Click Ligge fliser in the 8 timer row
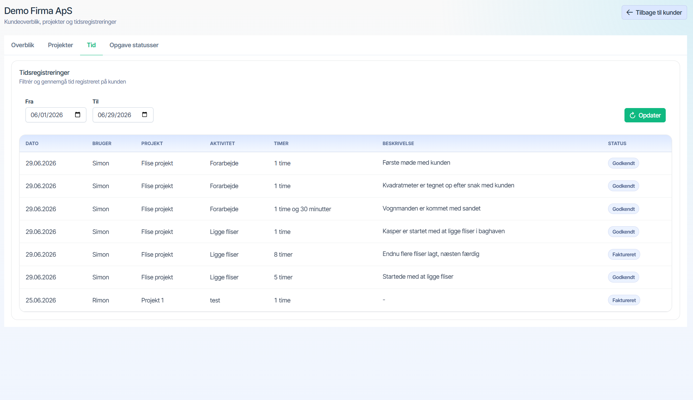The width and height of the screenshot is (693, 400). click(224, 255)
